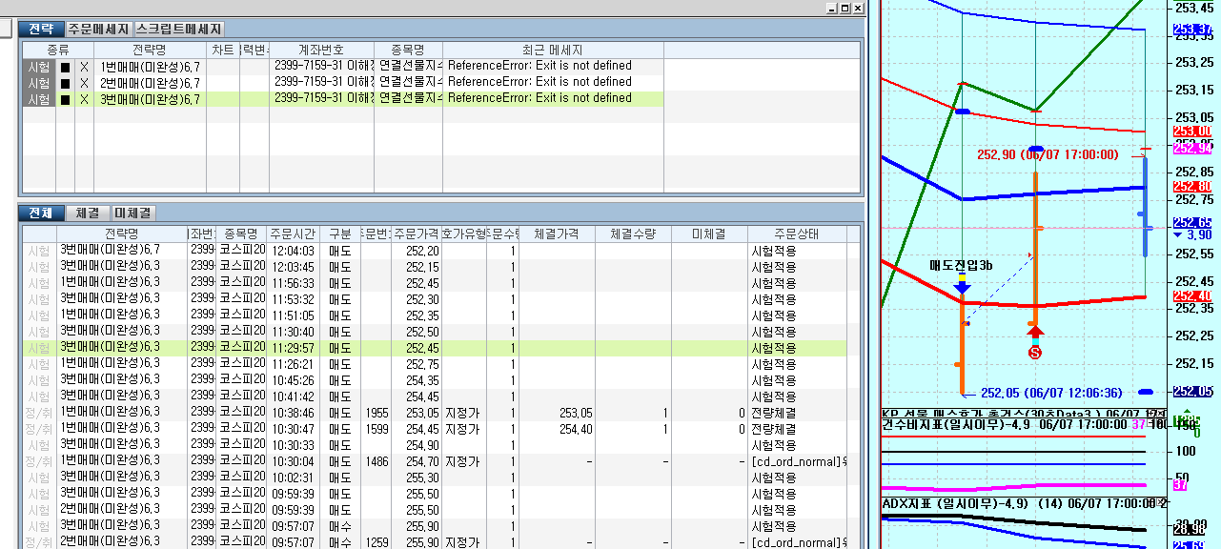Close the strategy panel window

click(858, 8)
